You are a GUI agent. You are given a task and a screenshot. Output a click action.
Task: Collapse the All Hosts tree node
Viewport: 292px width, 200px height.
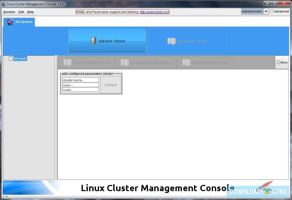6,58
